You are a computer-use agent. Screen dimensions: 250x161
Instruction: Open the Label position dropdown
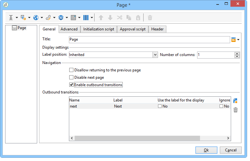click(155, 55)
